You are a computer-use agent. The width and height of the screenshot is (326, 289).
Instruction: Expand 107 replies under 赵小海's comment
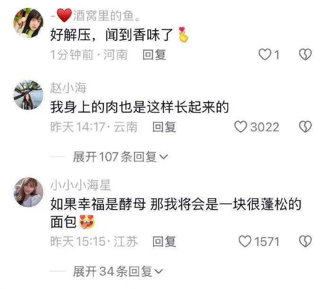point(120,157)
